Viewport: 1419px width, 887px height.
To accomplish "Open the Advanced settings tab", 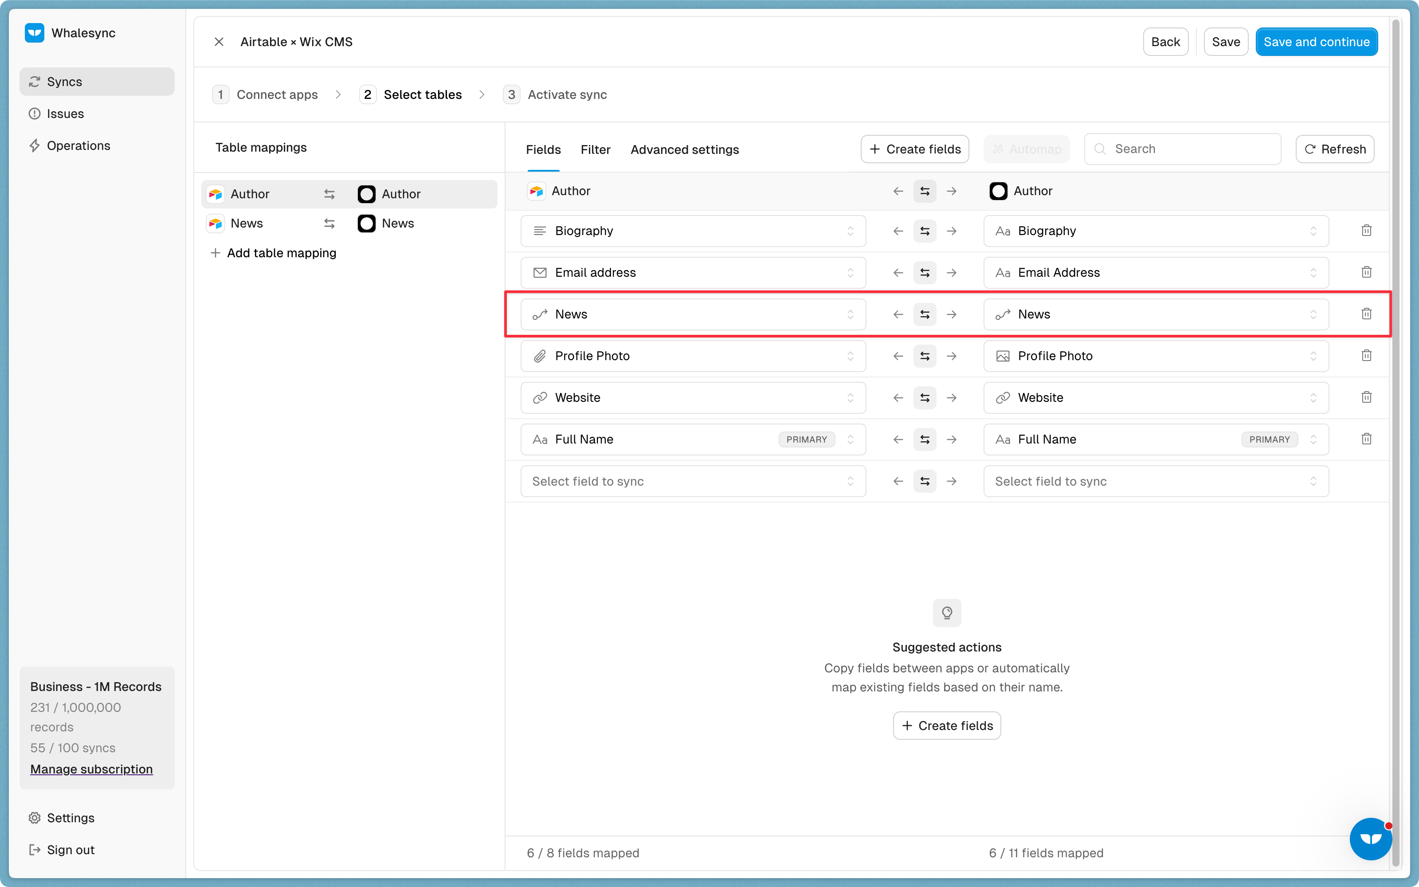I will pyautogui.click(x=684, y=149).
